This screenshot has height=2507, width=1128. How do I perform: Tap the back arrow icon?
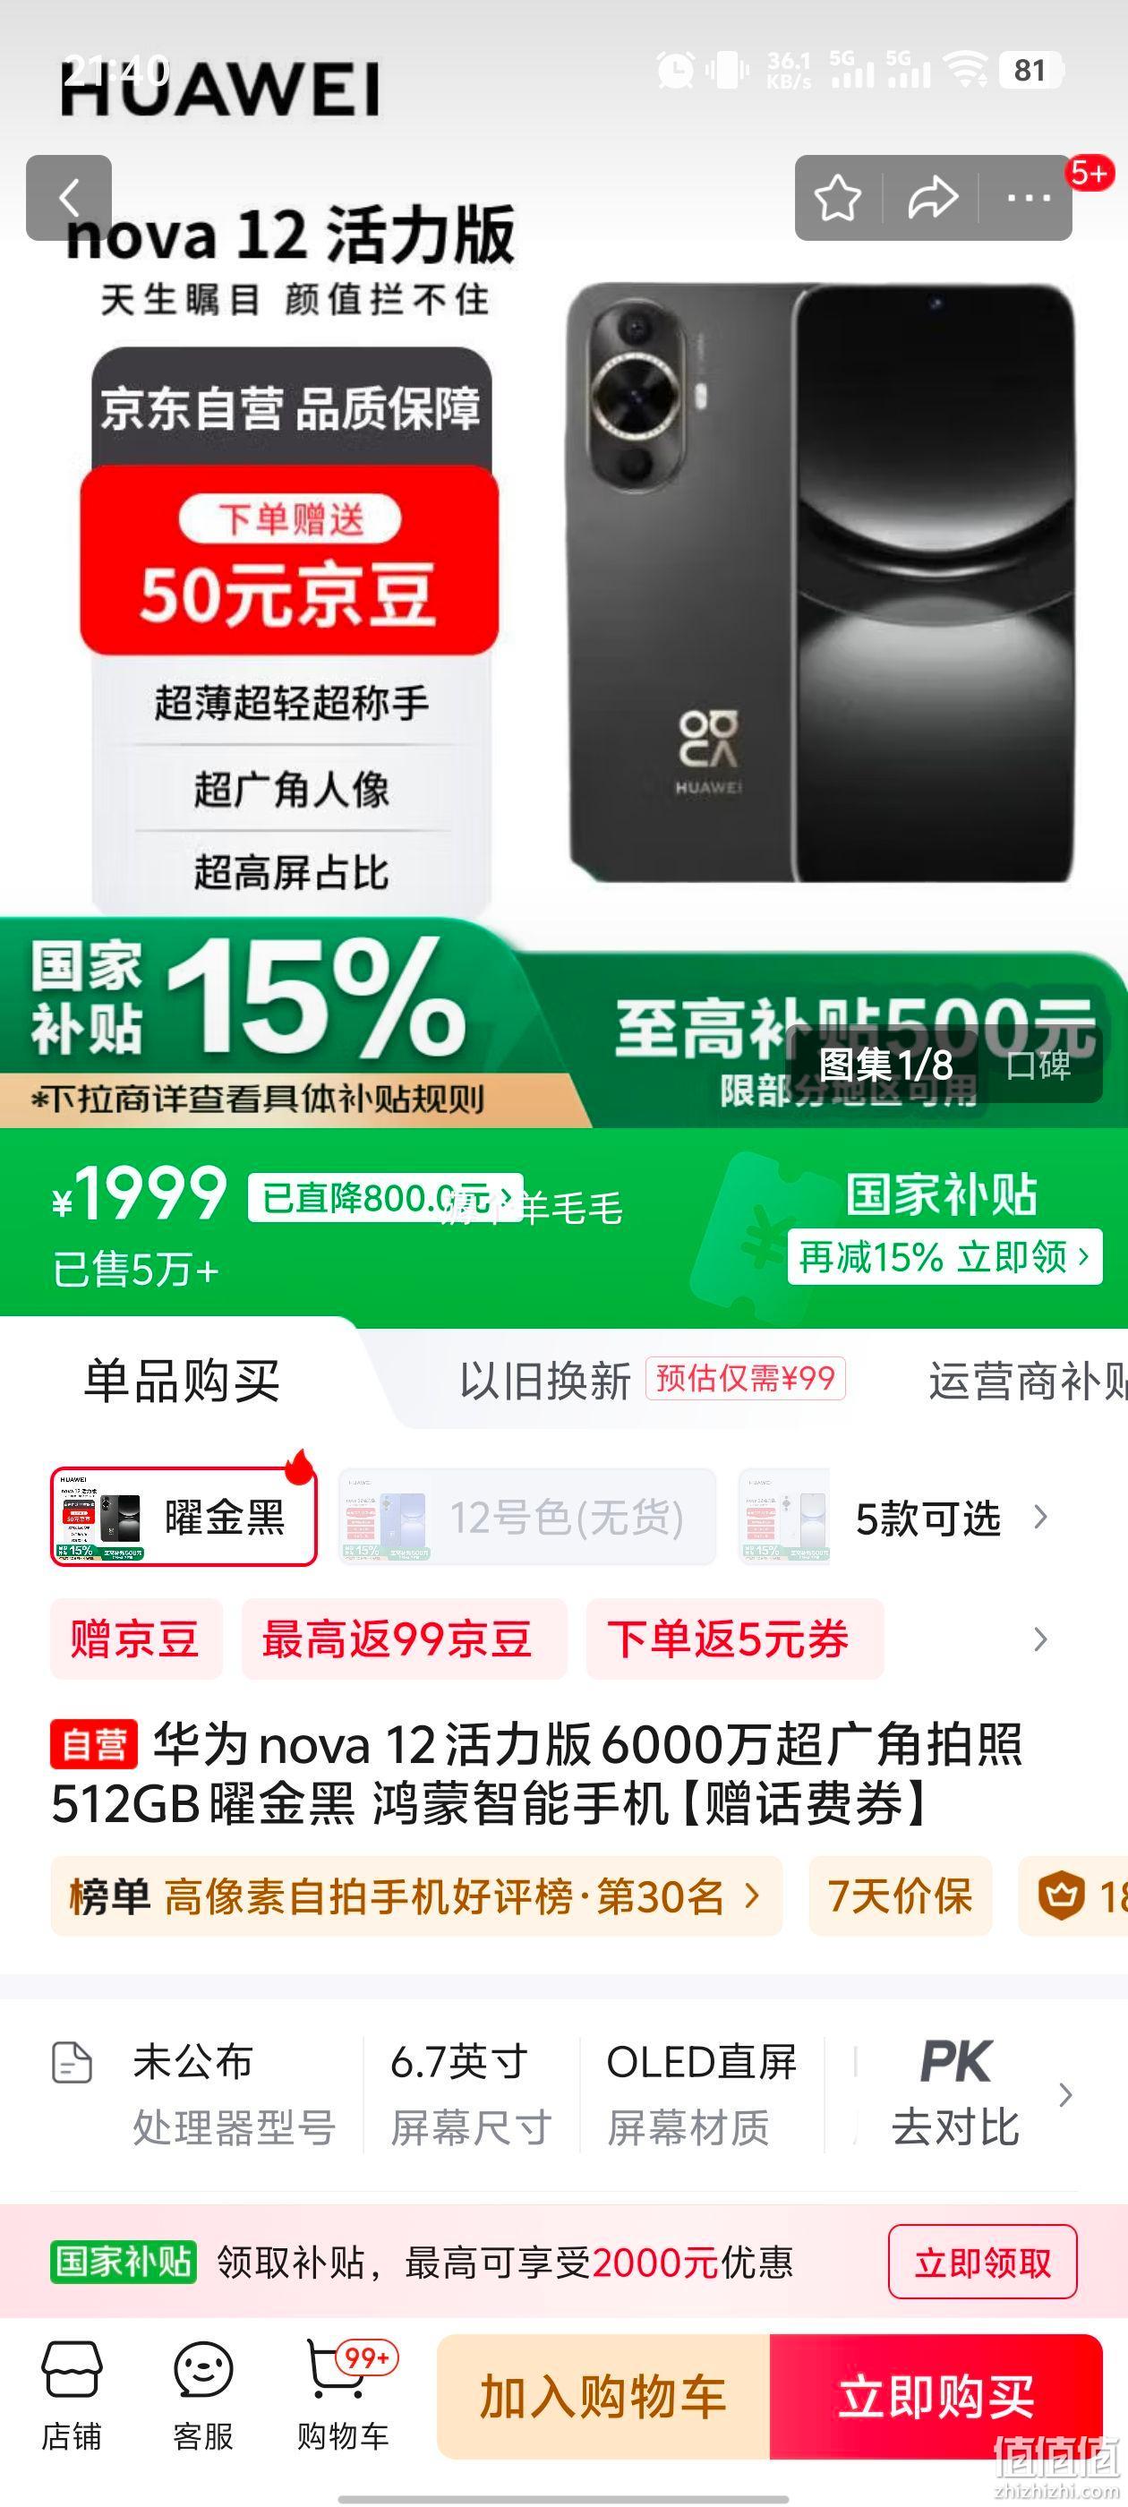[68, 198]
